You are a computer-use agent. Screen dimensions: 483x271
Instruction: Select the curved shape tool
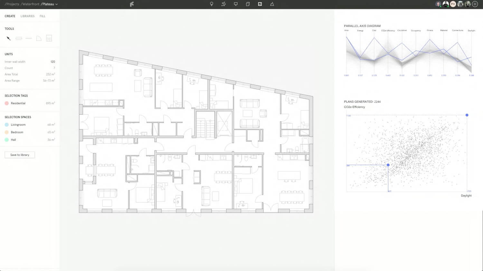(39, 38)
